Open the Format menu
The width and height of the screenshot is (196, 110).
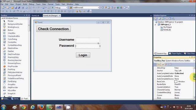51,4
